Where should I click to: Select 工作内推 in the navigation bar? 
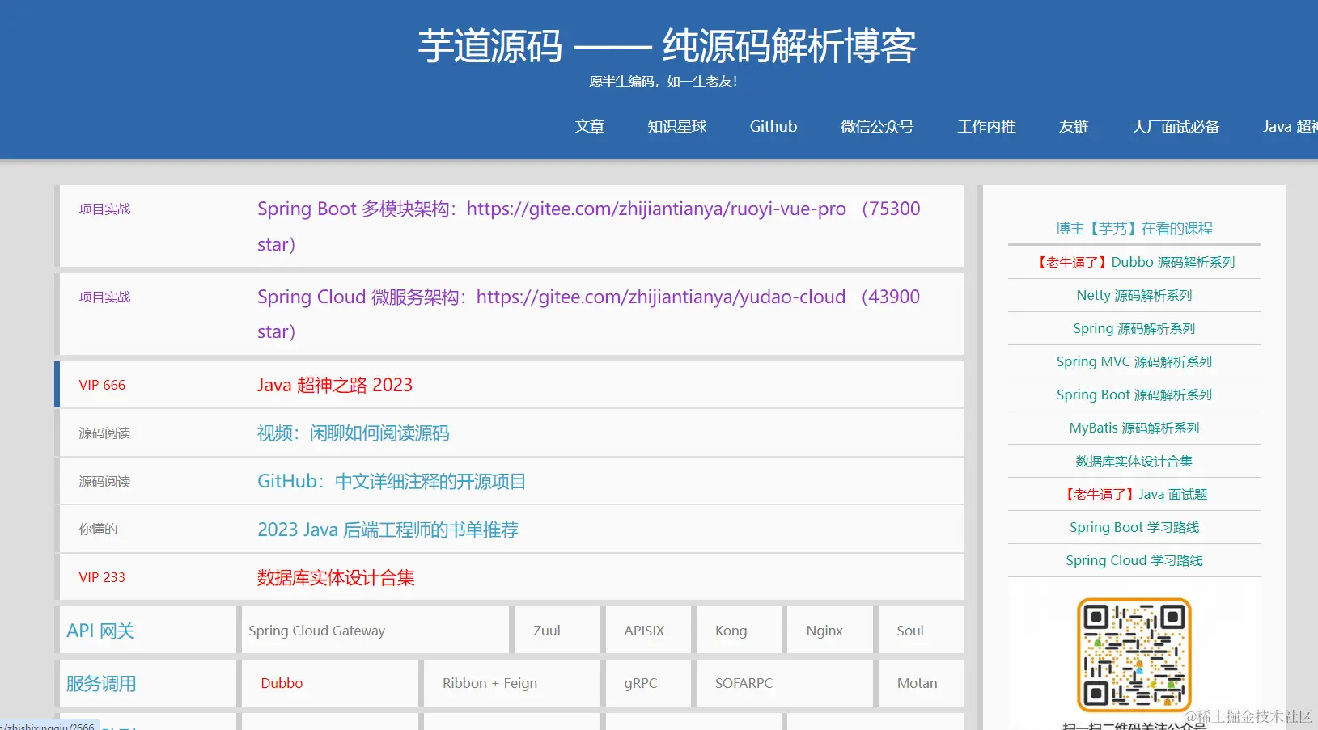[x=985, y=127]
